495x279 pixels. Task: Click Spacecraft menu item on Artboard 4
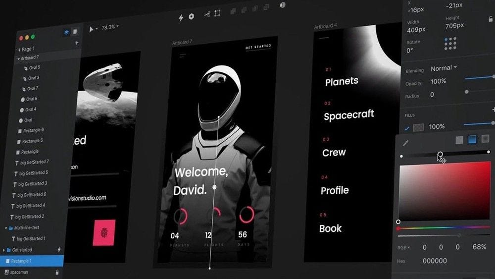(349, 115)
